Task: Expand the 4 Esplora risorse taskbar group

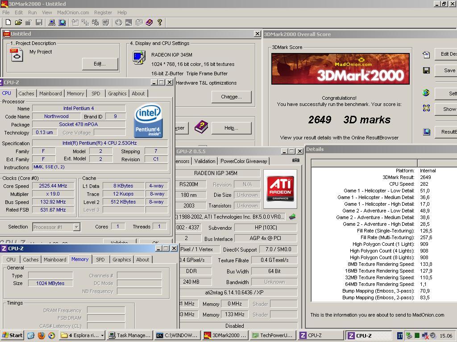Action: click(82, 335)
